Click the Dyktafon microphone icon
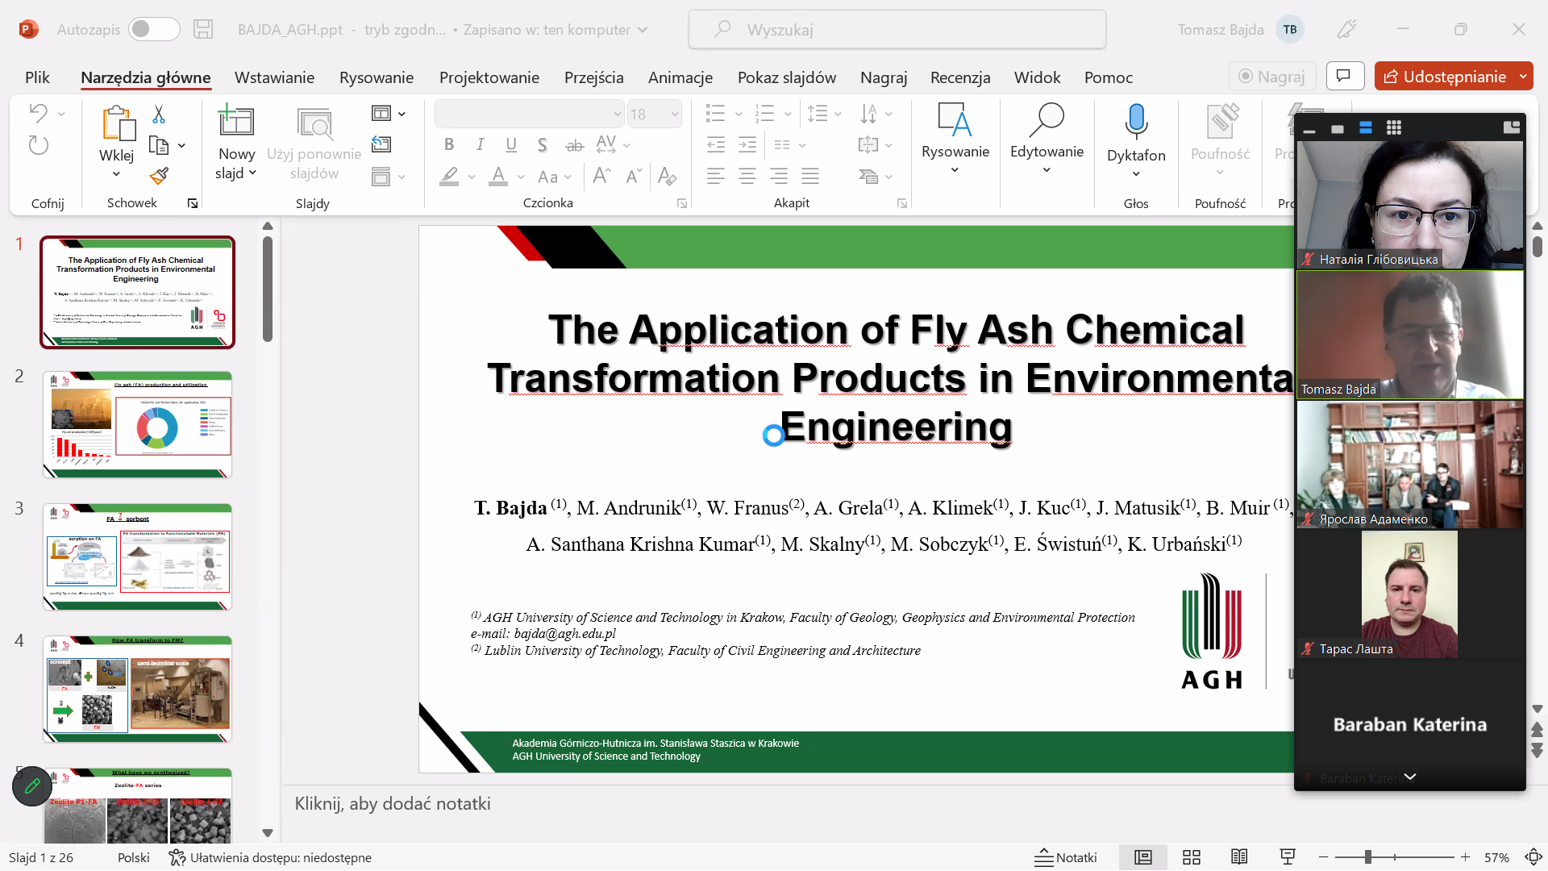 [x=1136, y=121]
